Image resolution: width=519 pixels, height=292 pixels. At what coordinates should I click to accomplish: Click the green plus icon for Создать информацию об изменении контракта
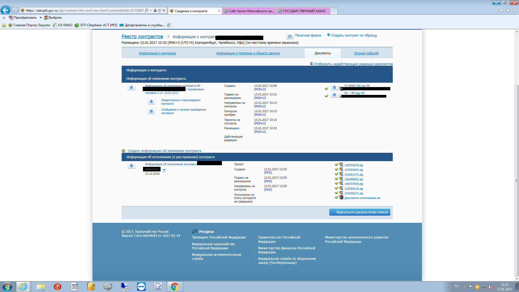click(124, 151)
